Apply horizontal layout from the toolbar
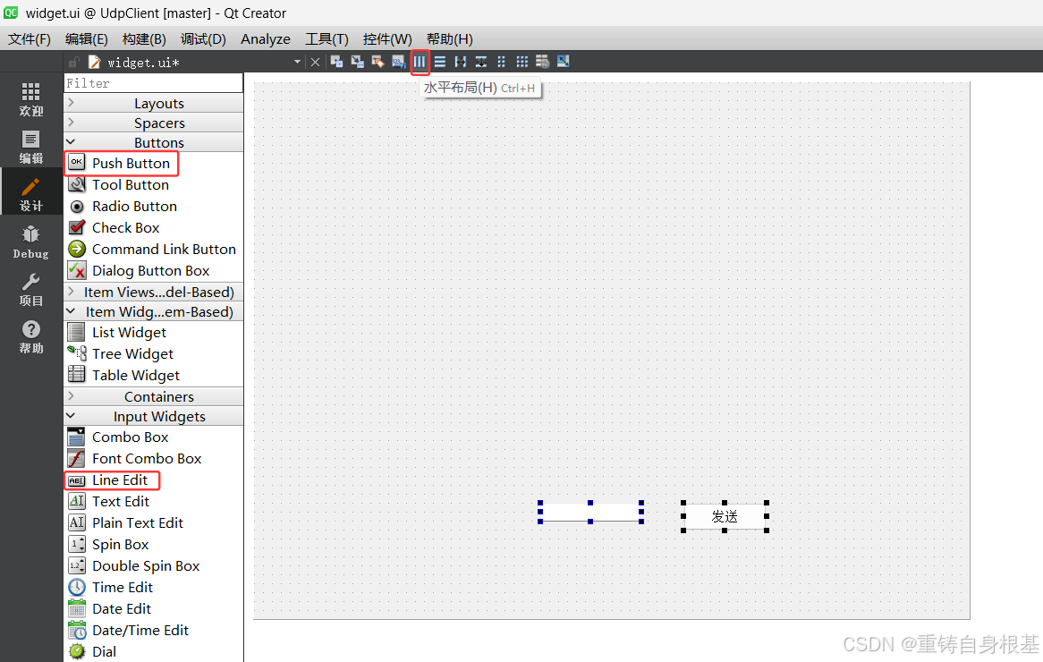1043x662 pixels. point(420,62)
